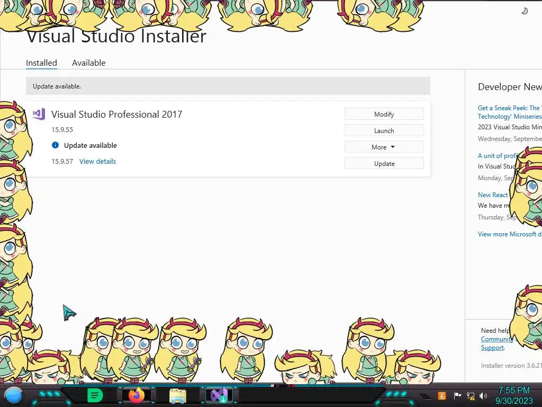Open the 'New React' news link
The height and width of the screenshot is (407, 542).
pos(493,195)
